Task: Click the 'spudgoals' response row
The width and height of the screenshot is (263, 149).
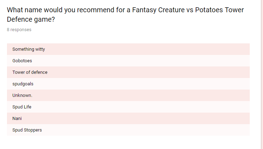Action: pyautogui.click(x=128, y=84)
